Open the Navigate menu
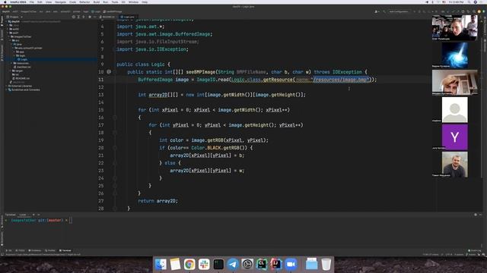The height and width of the screenshot is (273, 487). [60, 2]
